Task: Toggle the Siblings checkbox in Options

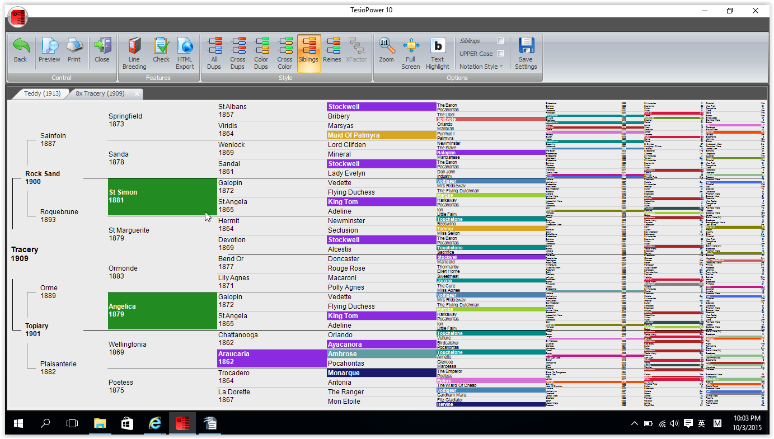Action: click(500, 41)
